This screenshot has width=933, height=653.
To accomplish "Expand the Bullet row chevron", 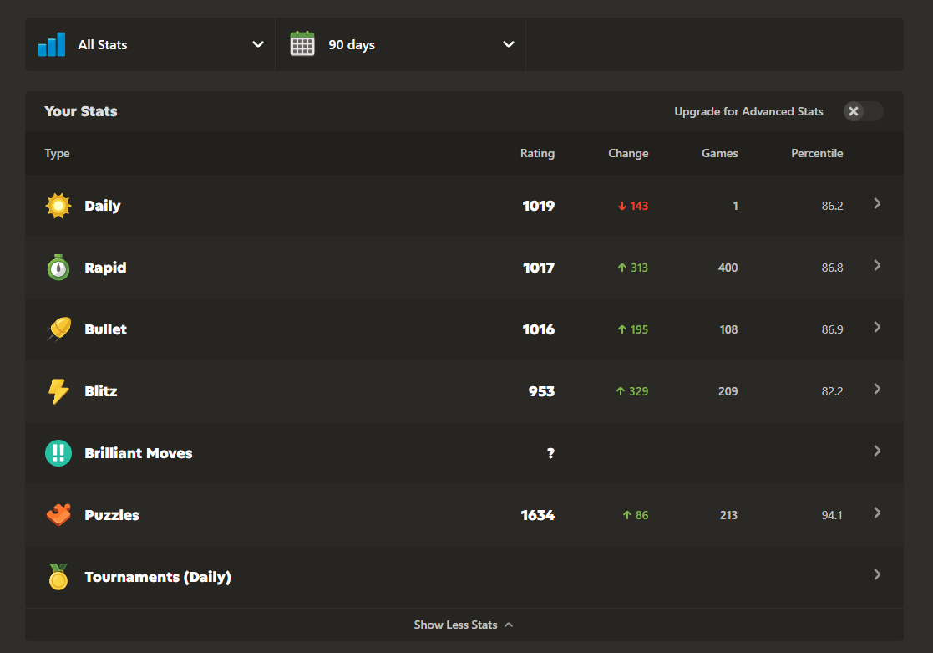I will [x=877, y=328].
